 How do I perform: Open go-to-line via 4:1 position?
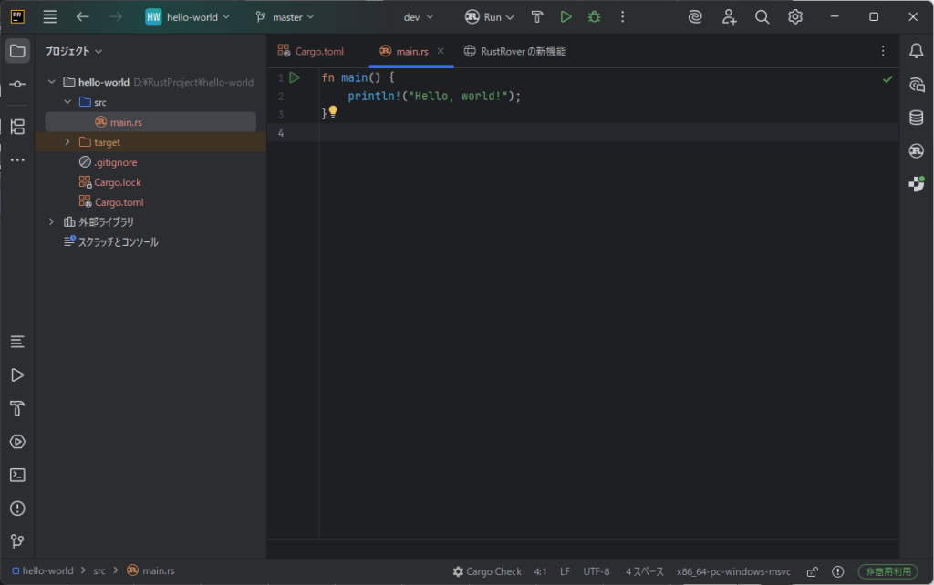point(540,572)
